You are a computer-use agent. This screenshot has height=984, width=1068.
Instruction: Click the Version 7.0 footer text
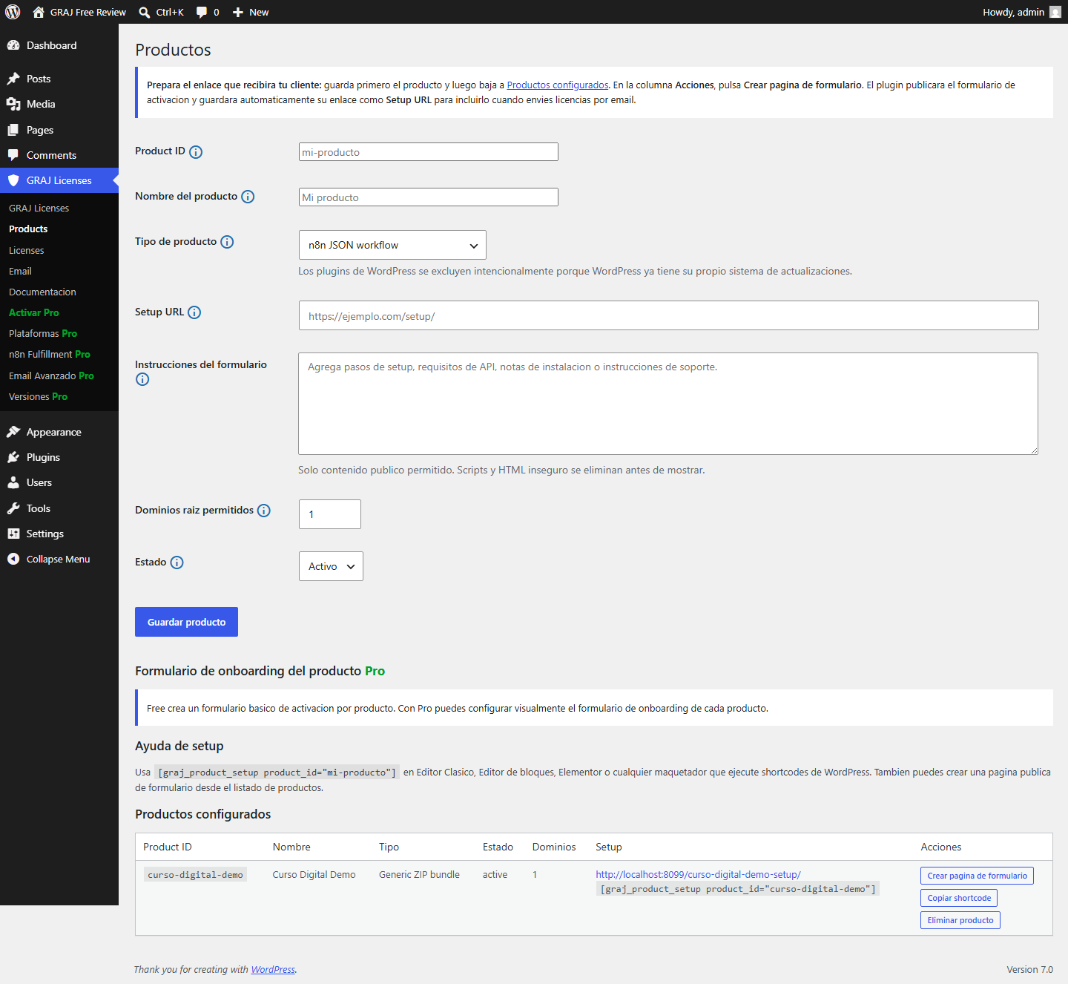(1029, 970)
